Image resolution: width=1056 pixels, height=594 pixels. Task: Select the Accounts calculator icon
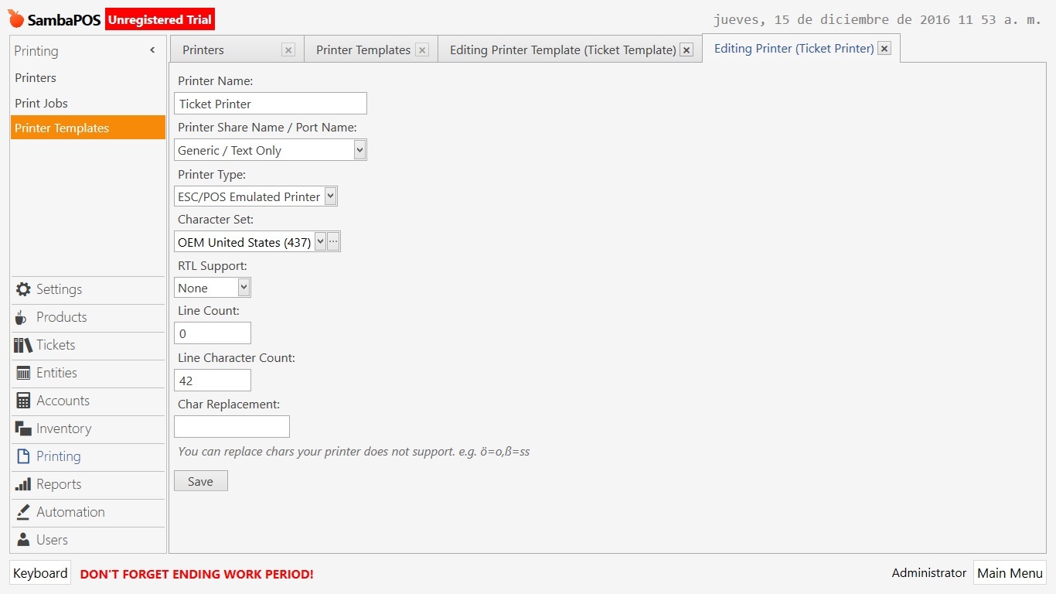click(24, 401)
